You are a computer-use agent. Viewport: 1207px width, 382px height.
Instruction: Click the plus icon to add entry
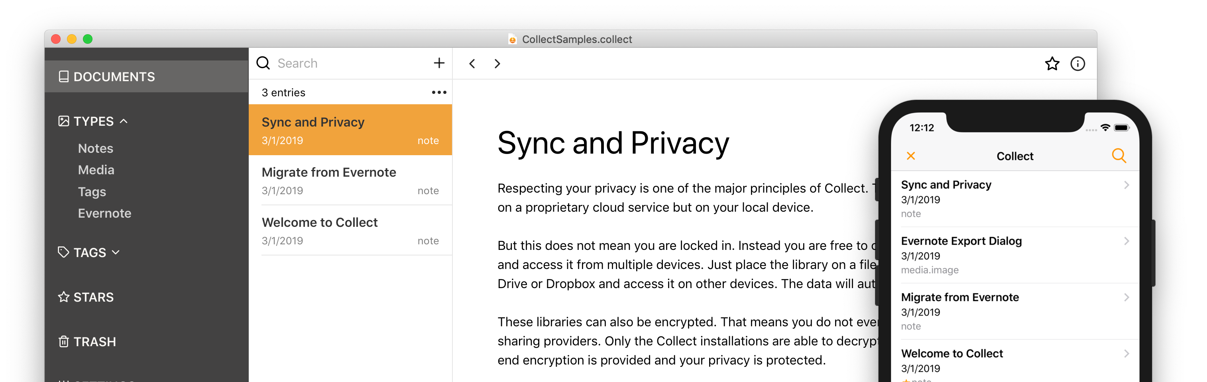click(438, 63)
